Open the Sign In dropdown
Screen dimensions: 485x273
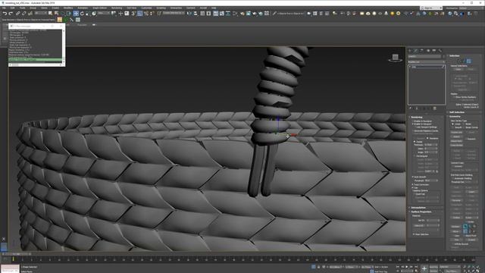click(431, 8)
